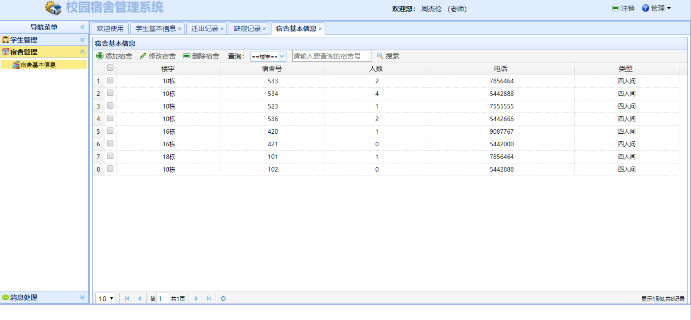
Task: Click the 消息处理 chat bubble icon
Action: point(5,297)
